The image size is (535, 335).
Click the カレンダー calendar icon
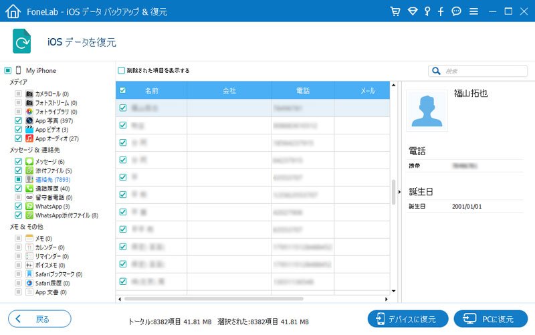coord(29,247)
